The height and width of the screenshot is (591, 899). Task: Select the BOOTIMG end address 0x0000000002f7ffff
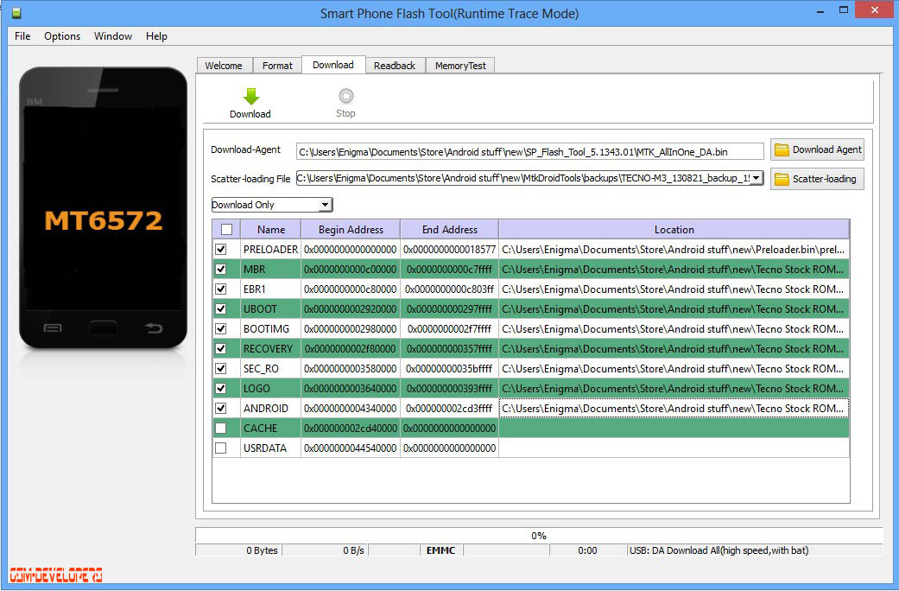click(449, 329)
